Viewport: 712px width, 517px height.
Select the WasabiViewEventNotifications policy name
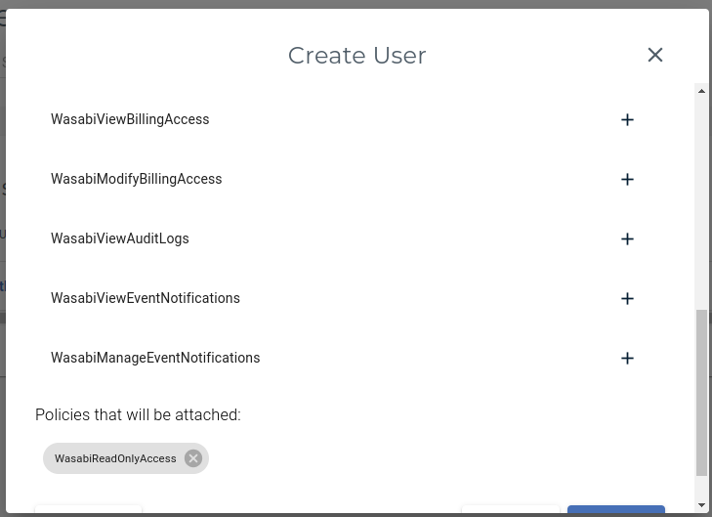point(146,298)
